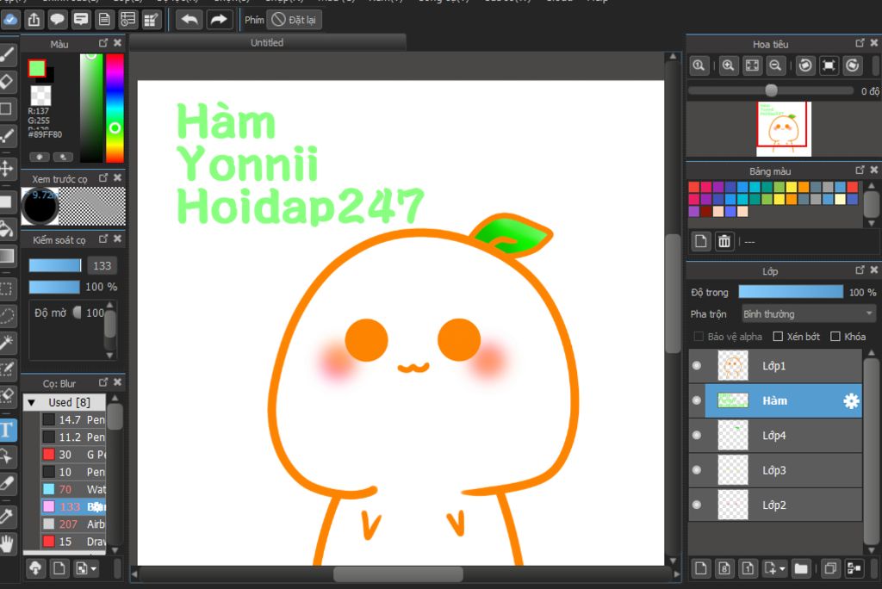Click the cloud sync icon in the top toolbar
Screen dimensions: 882x589
click(10, 20)
